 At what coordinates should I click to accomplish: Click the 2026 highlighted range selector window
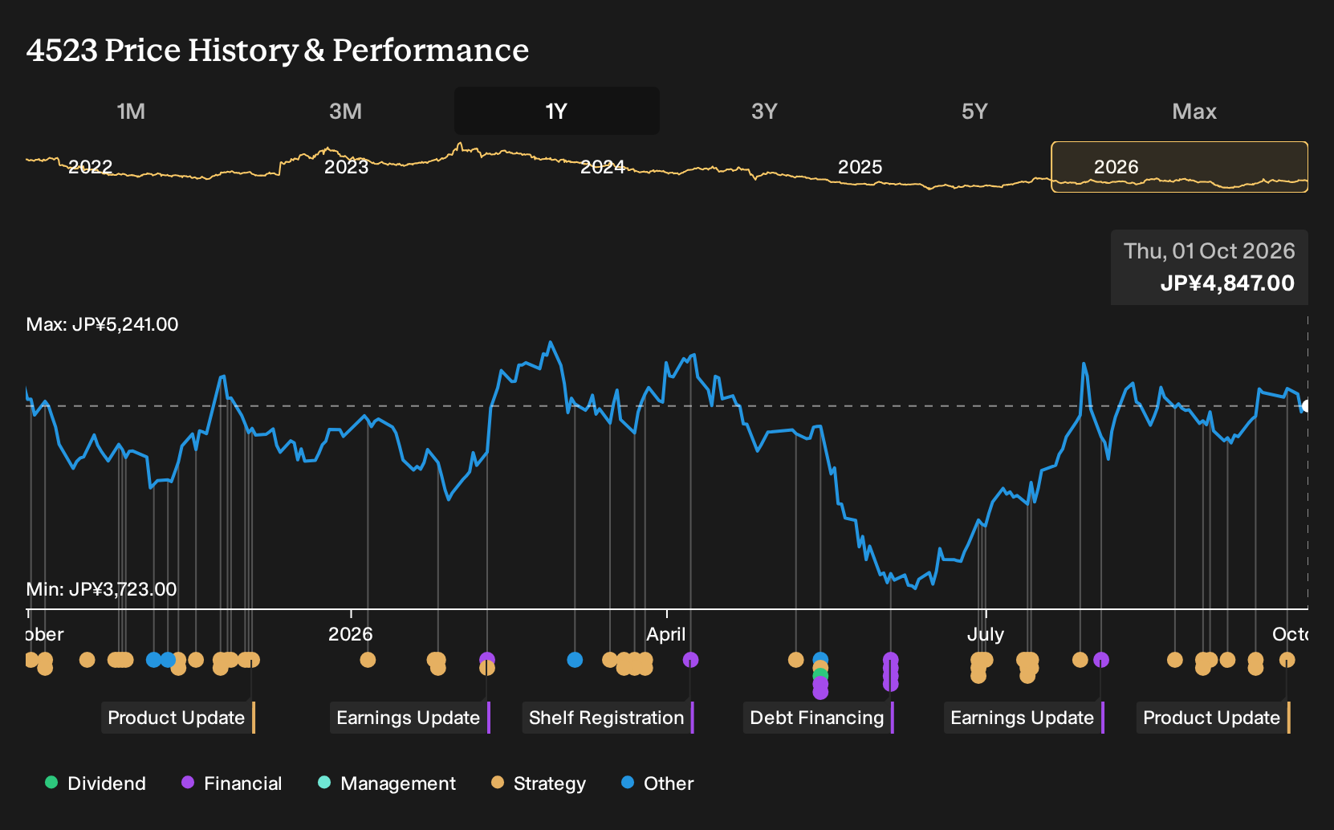click(1180, 167)
